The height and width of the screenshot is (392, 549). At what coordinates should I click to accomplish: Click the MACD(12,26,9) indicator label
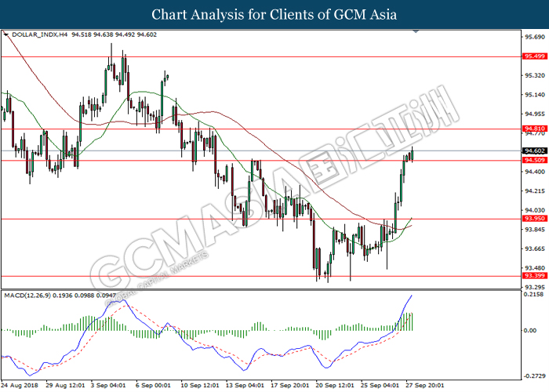point(27,296)
